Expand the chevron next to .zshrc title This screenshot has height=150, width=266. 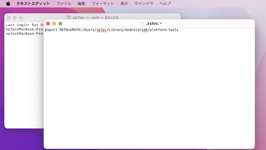(161, 23)
